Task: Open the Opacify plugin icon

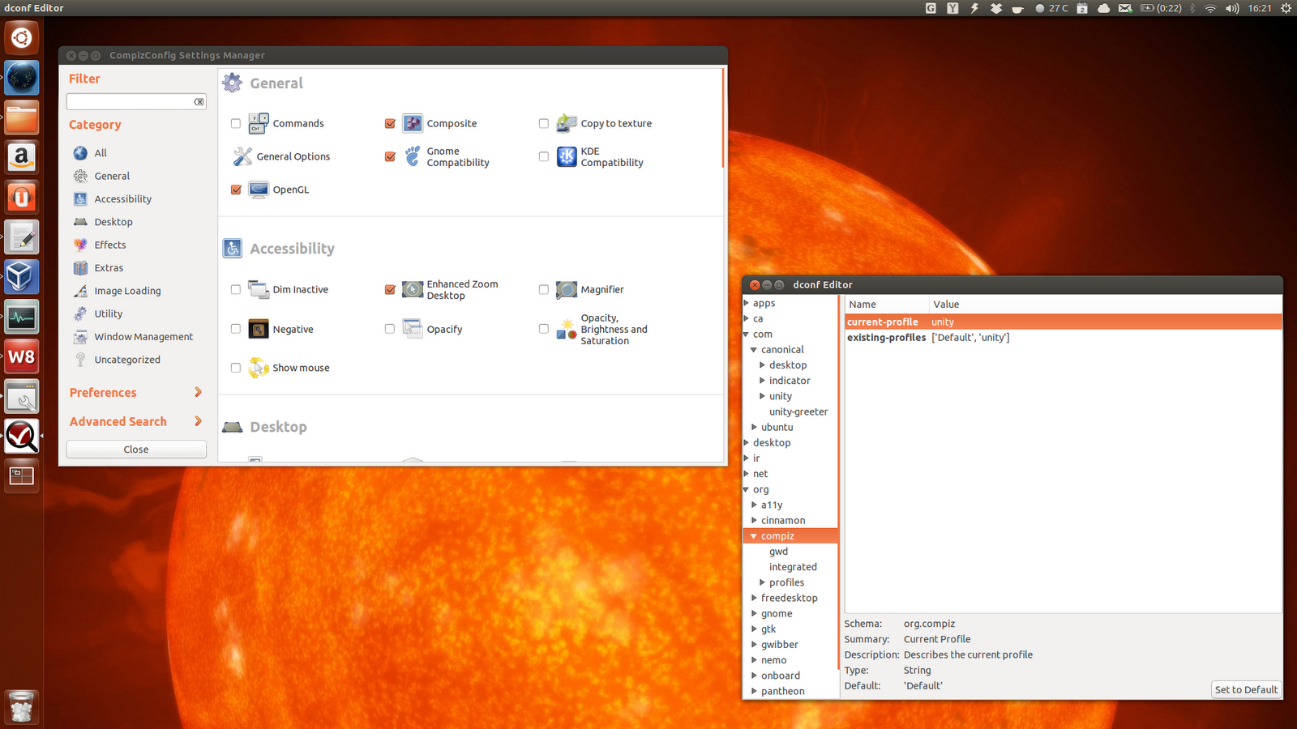Action: (x=413, y=329)
